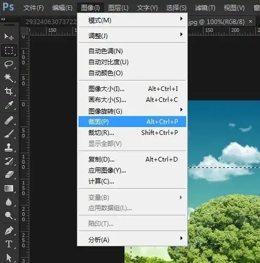This screenshot has width=260, height=263.
Task: Select the History Brush tool
Action: click(x=9, y=161)
